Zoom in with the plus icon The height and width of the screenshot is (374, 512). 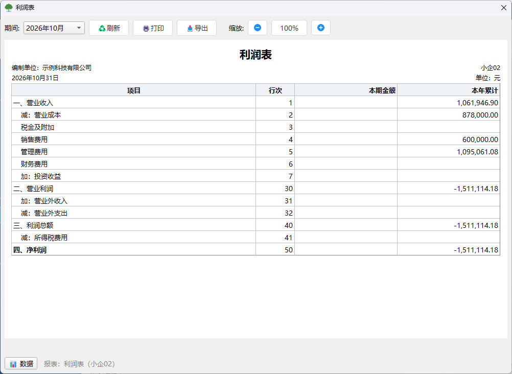click(321, 28)
